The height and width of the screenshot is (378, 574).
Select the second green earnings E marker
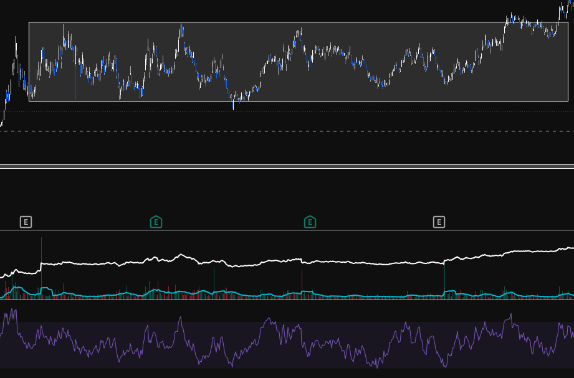[x=310, y=222]
